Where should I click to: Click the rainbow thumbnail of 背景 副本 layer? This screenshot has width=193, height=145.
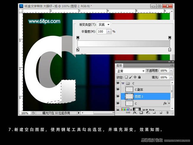[x=125, y=109]
